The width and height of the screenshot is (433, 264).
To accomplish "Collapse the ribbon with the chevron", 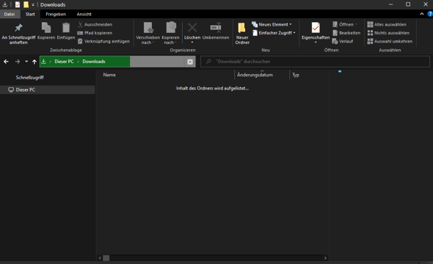I will tap(422, 14).
